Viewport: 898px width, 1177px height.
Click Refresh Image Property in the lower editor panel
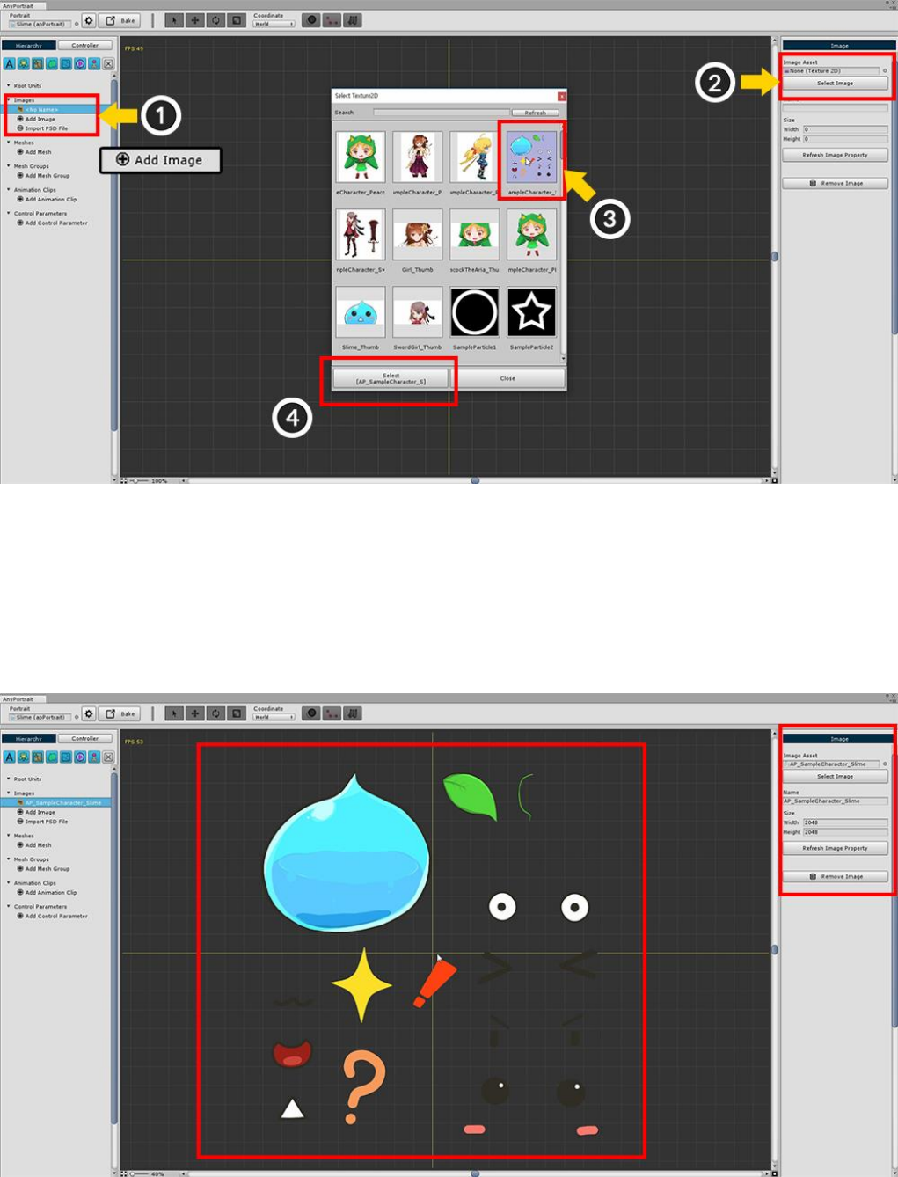click(835, 848)
